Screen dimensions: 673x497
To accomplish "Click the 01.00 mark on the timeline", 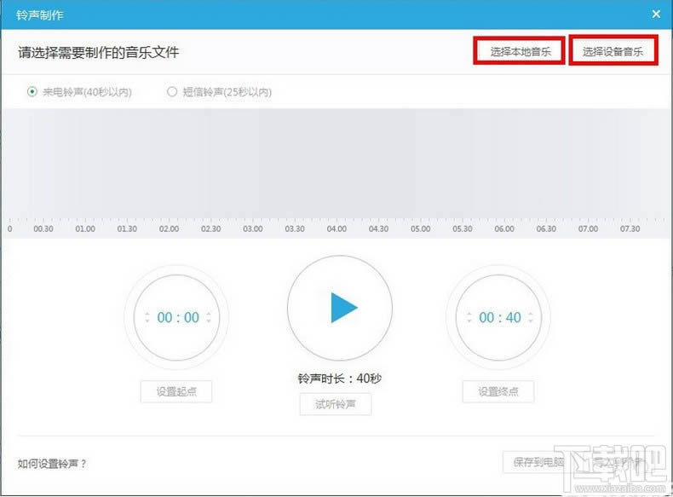I will click(85, 229).
